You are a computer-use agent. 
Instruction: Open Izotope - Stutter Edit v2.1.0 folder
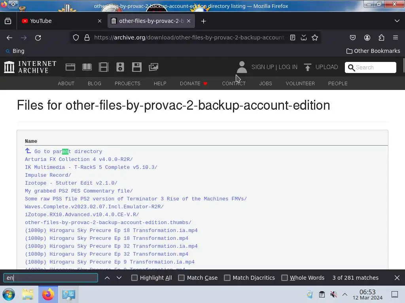pos(71,183)
